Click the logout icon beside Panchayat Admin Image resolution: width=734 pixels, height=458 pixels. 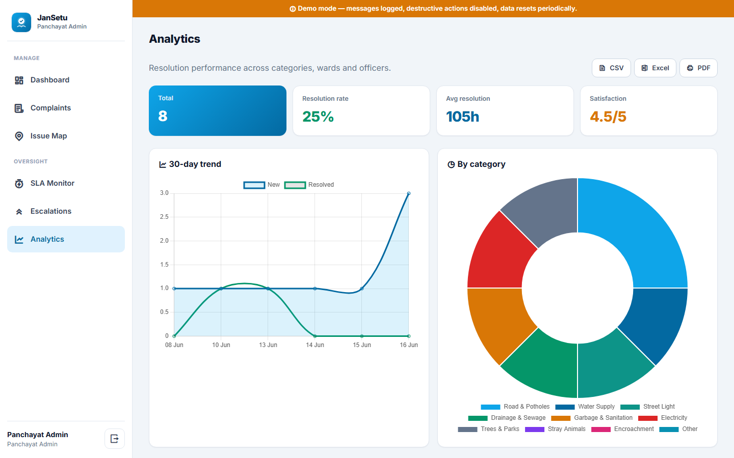pyautogui.click(x=115, y=439)
